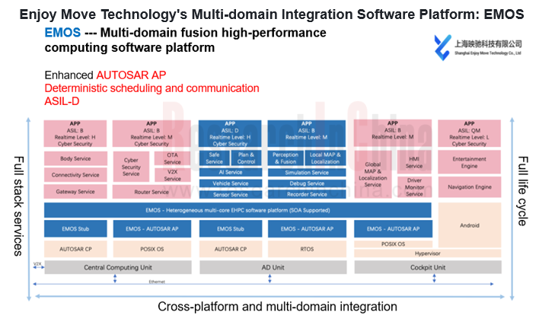Click the AI Service bar
The height and width of the screenshot is (322, 539).
point(231,172)
